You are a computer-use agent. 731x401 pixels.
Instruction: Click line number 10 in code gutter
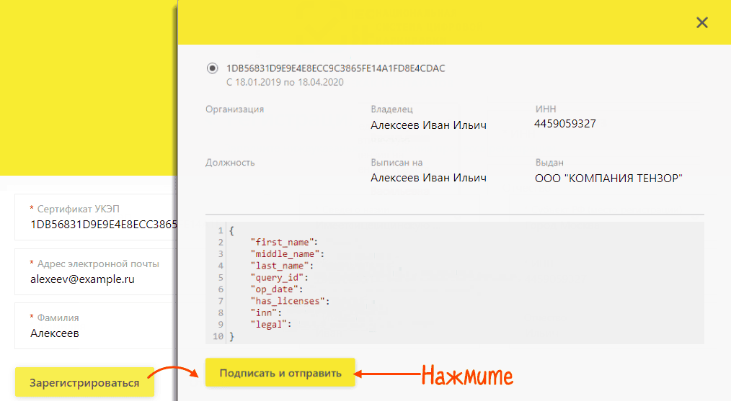click(x=218, y=336)
